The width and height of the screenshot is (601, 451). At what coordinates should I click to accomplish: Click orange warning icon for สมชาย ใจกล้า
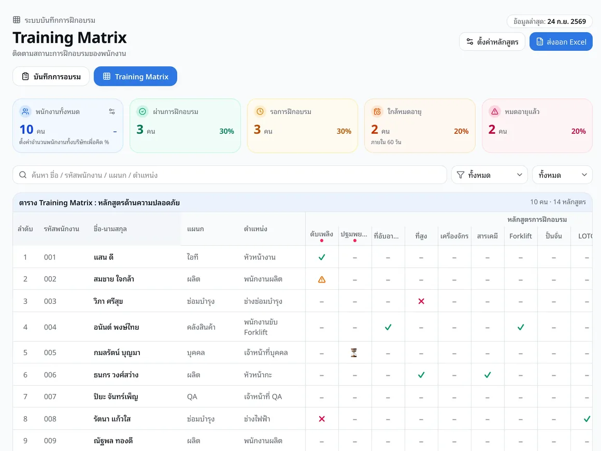click(322, 279)
